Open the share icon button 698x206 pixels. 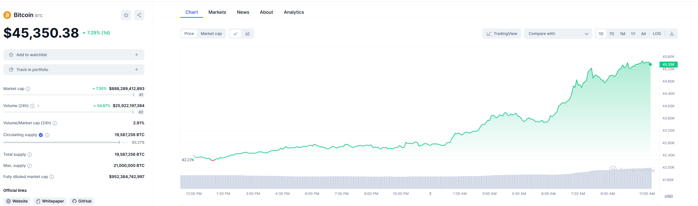(x=139, y=15)
